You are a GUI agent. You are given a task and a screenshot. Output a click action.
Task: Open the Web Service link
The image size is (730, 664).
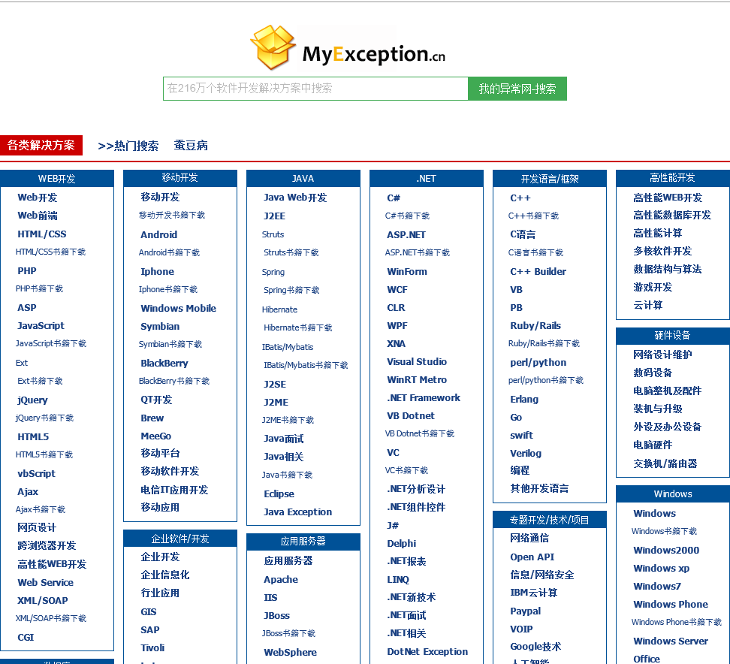point(46,583)
